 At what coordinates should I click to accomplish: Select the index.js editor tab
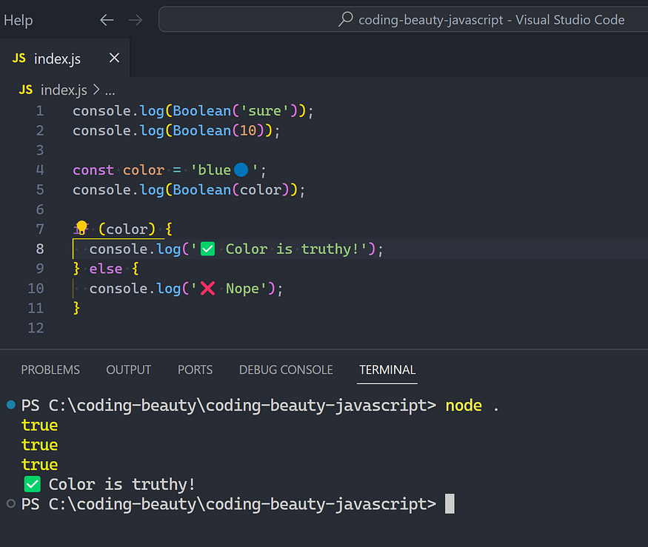point(65,58)
